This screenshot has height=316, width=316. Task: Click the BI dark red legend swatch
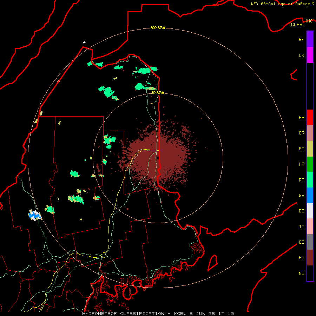pyautogui.click(x=310, y=258)
